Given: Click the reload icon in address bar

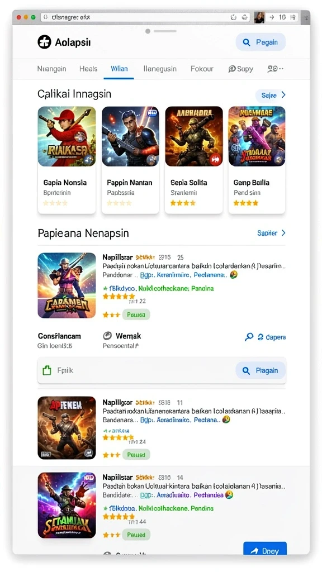Looking at the screenshot, I should [x=234, y=17].
